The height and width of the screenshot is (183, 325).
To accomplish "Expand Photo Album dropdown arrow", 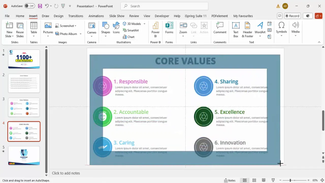I will click(81, 34).
